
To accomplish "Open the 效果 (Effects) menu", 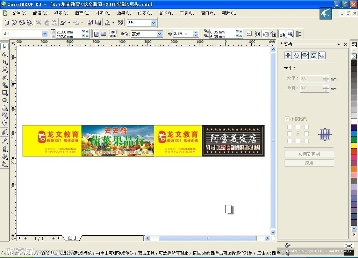I will tap(124, 13).
